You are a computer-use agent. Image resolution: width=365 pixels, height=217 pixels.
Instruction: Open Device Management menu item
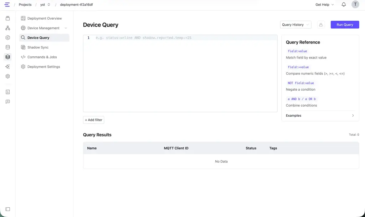tap(44, 28)
